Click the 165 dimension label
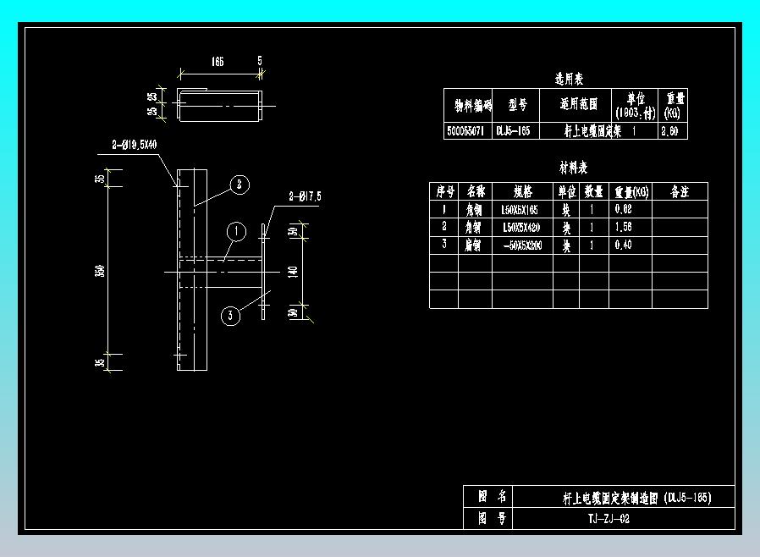760x557 pixels. 218,61
